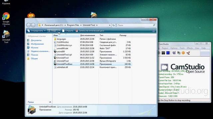Click the CamStudio Open Source logo banner
The width and height of the screenshot is (213, 119).
click(x=183, y=68)
